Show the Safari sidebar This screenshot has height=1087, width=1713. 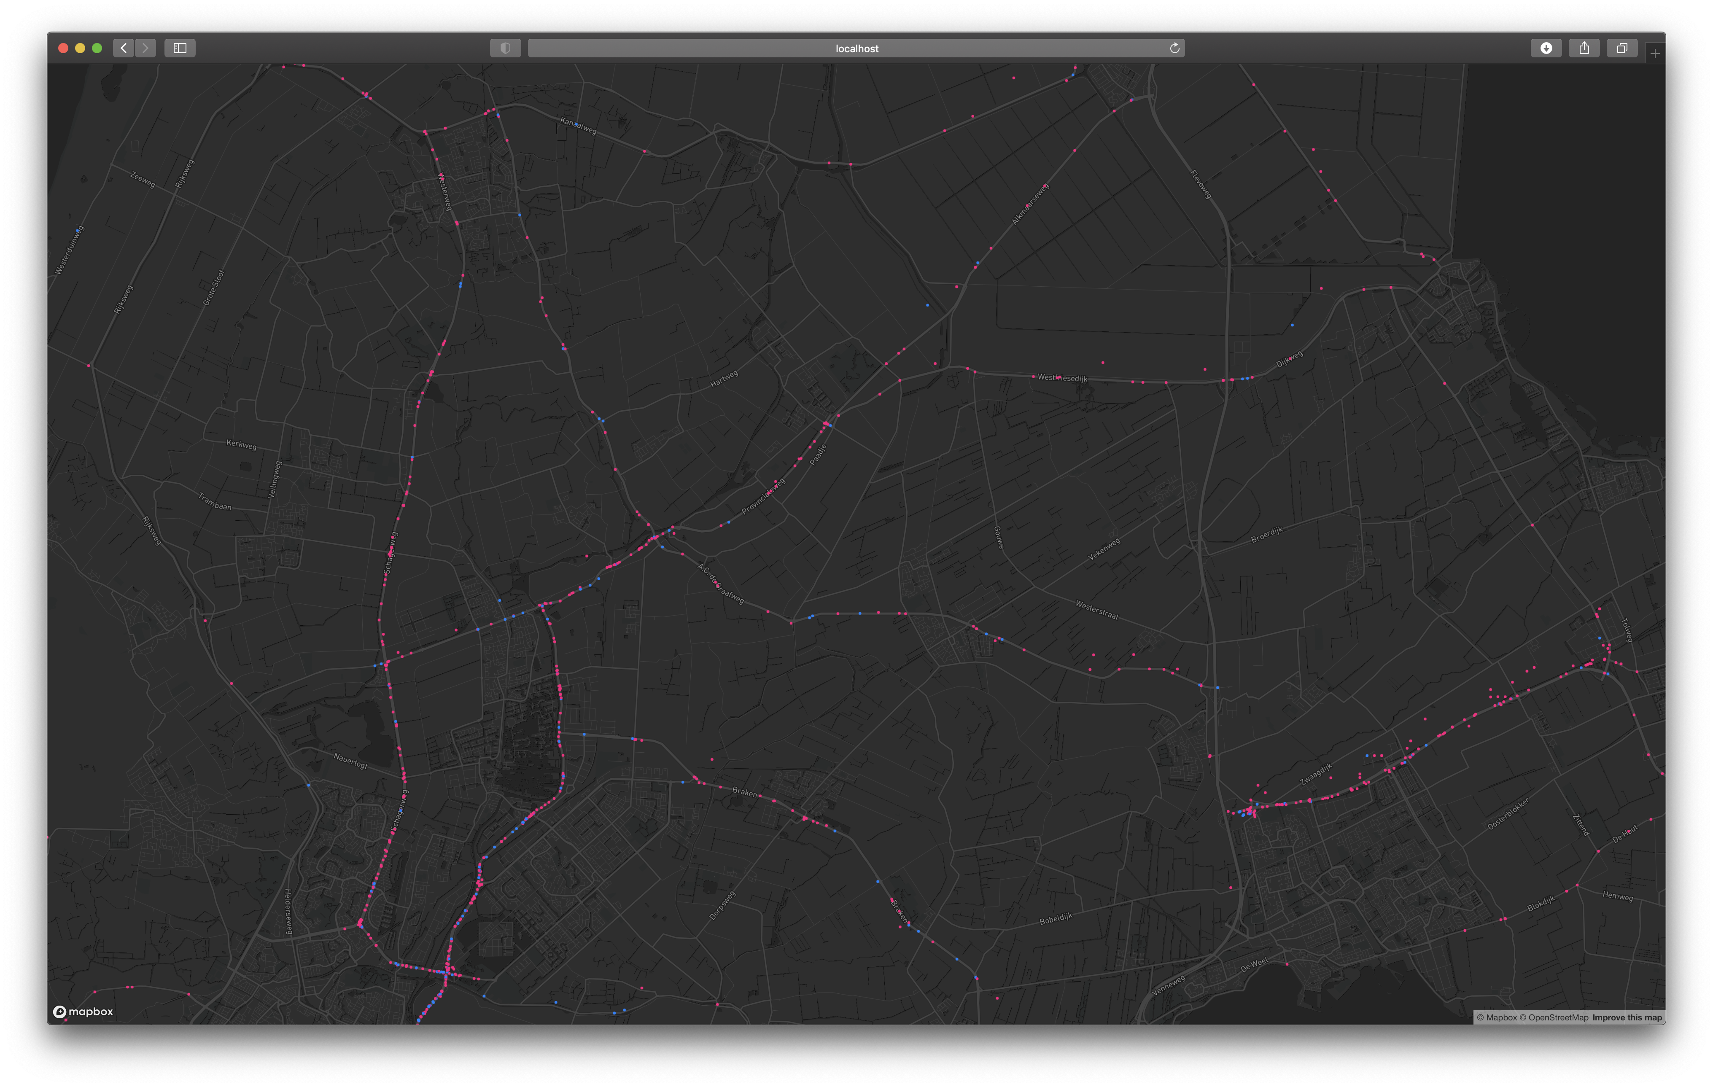(180, 48)
